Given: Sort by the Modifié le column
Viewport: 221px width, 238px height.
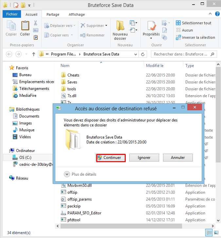Looking at the screenshot, I should pyautogui.click(x=155, y=66).
